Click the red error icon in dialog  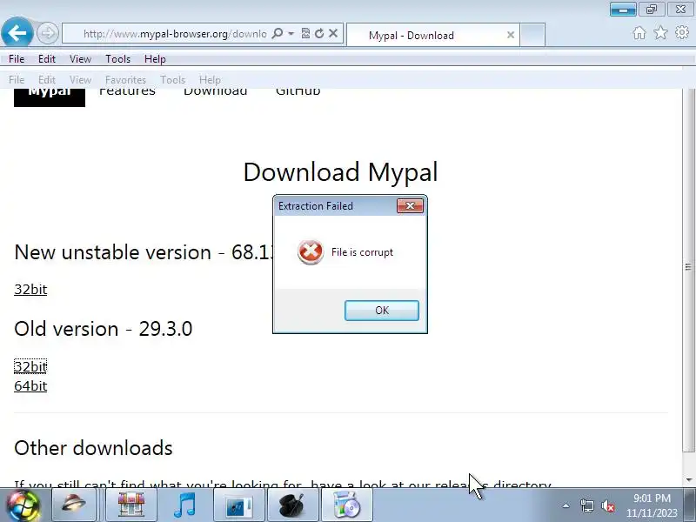click(311, 251)
